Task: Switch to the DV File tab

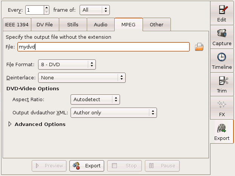Action: 45,25
